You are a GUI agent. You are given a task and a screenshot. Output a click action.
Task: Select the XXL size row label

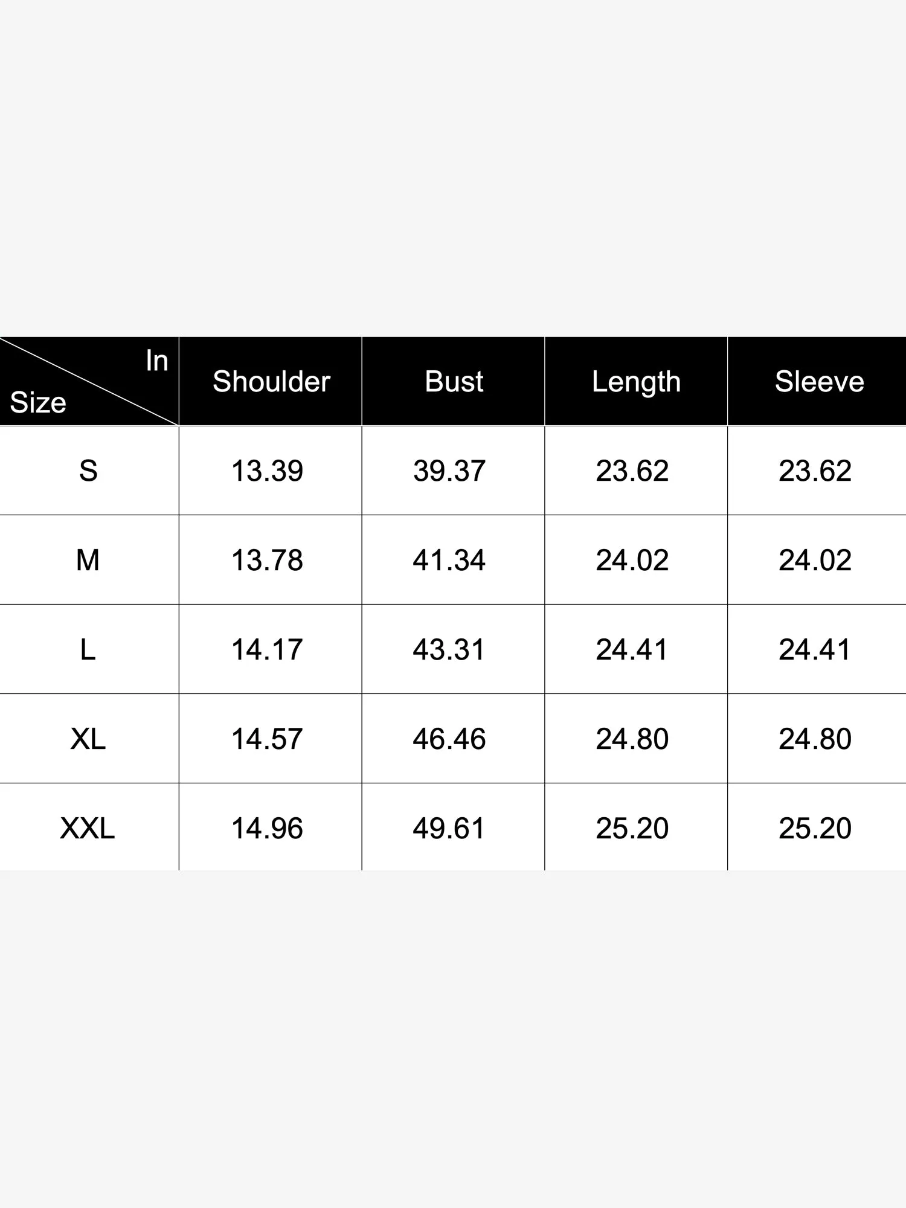tap(88, 828)
